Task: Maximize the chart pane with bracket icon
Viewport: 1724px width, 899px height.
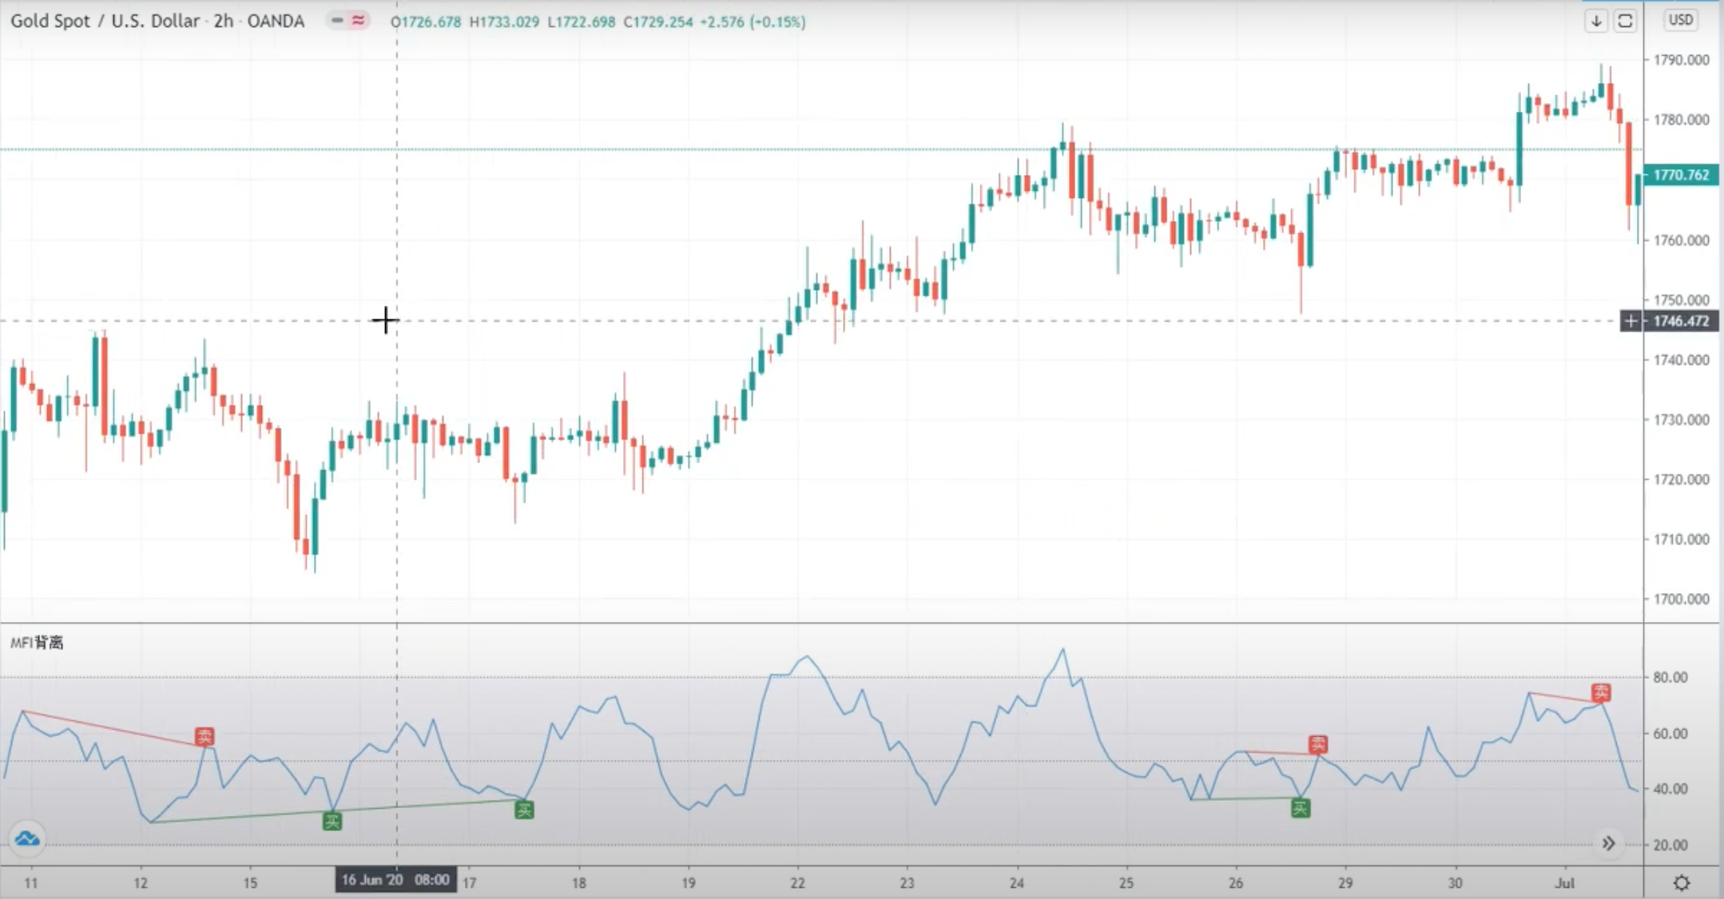Action: (1625, 22)
